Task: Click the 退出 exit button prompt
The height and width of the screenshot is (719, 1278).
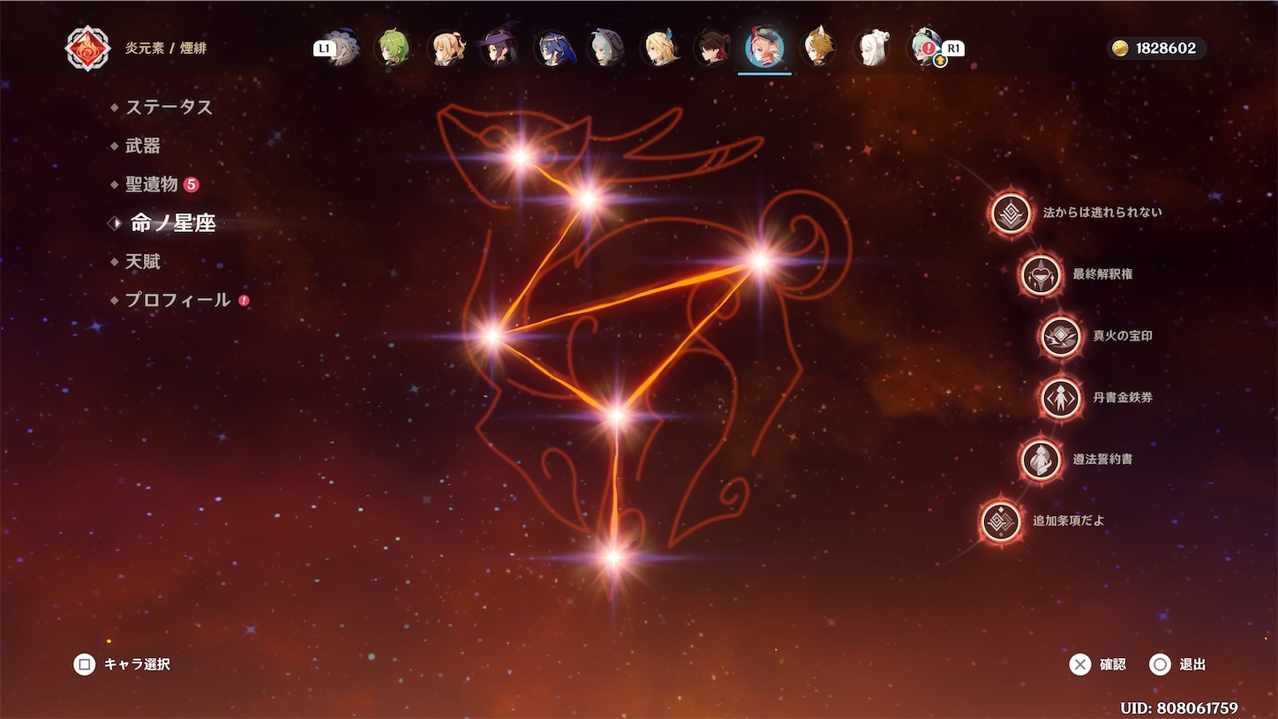Action: (1177, 664)
